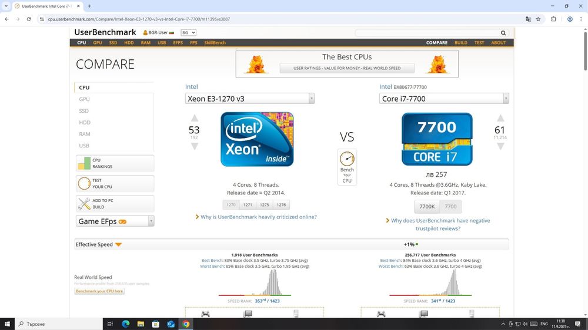Open File Explorer from taskbar

[x=141, y=324]
